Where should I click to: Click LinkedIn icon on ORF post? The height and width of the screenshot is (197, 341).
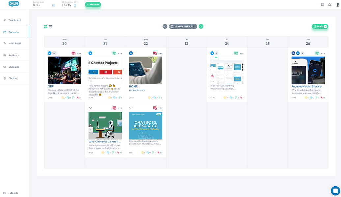tap(54, 53)
